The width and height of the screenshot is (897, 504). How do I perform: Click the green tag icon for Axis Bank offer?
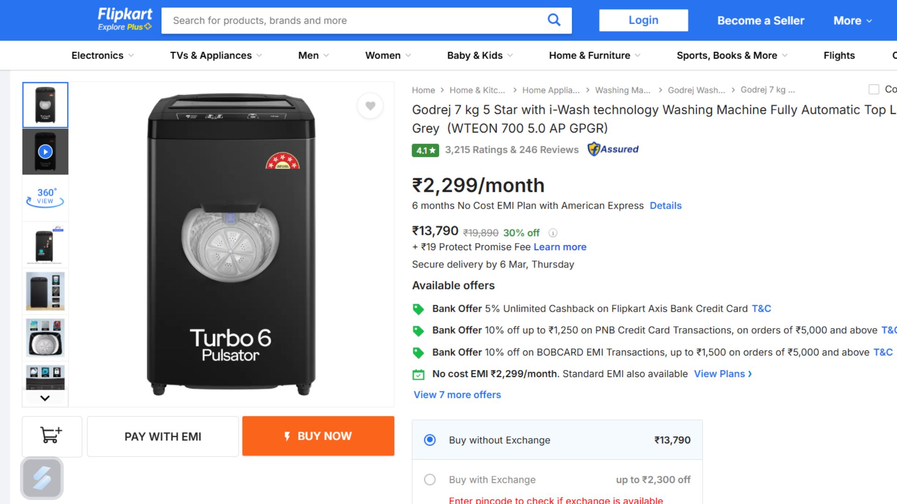(x=418, y=309)
